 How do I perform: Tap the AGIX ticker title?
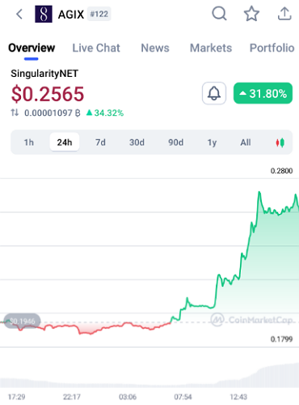coord(71,15)
